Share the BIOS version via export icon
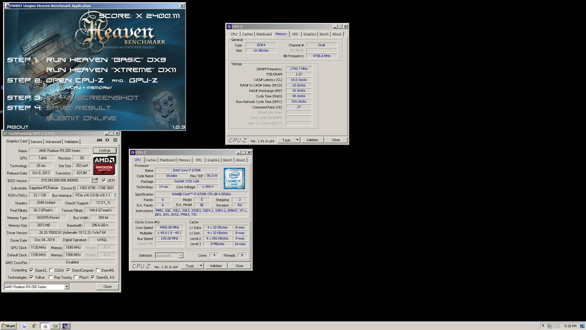 [x=95, y=180]
